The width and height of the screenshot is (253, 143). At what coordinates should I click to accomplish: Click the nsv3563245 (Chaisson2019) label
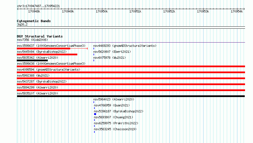115,129
